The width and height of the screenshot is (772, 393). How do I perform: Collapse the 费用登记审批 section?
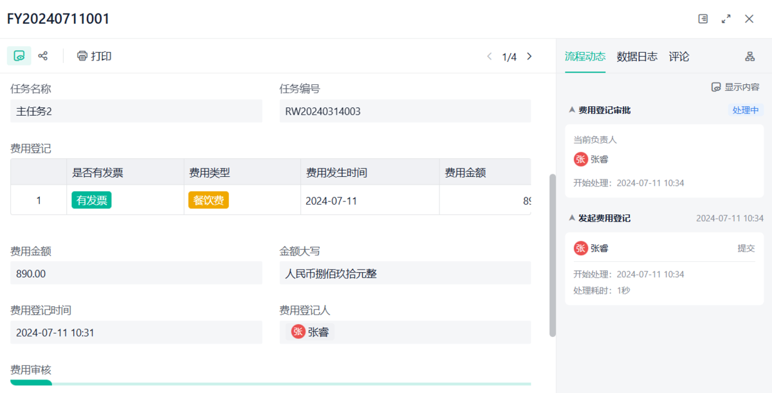[571, 110]
